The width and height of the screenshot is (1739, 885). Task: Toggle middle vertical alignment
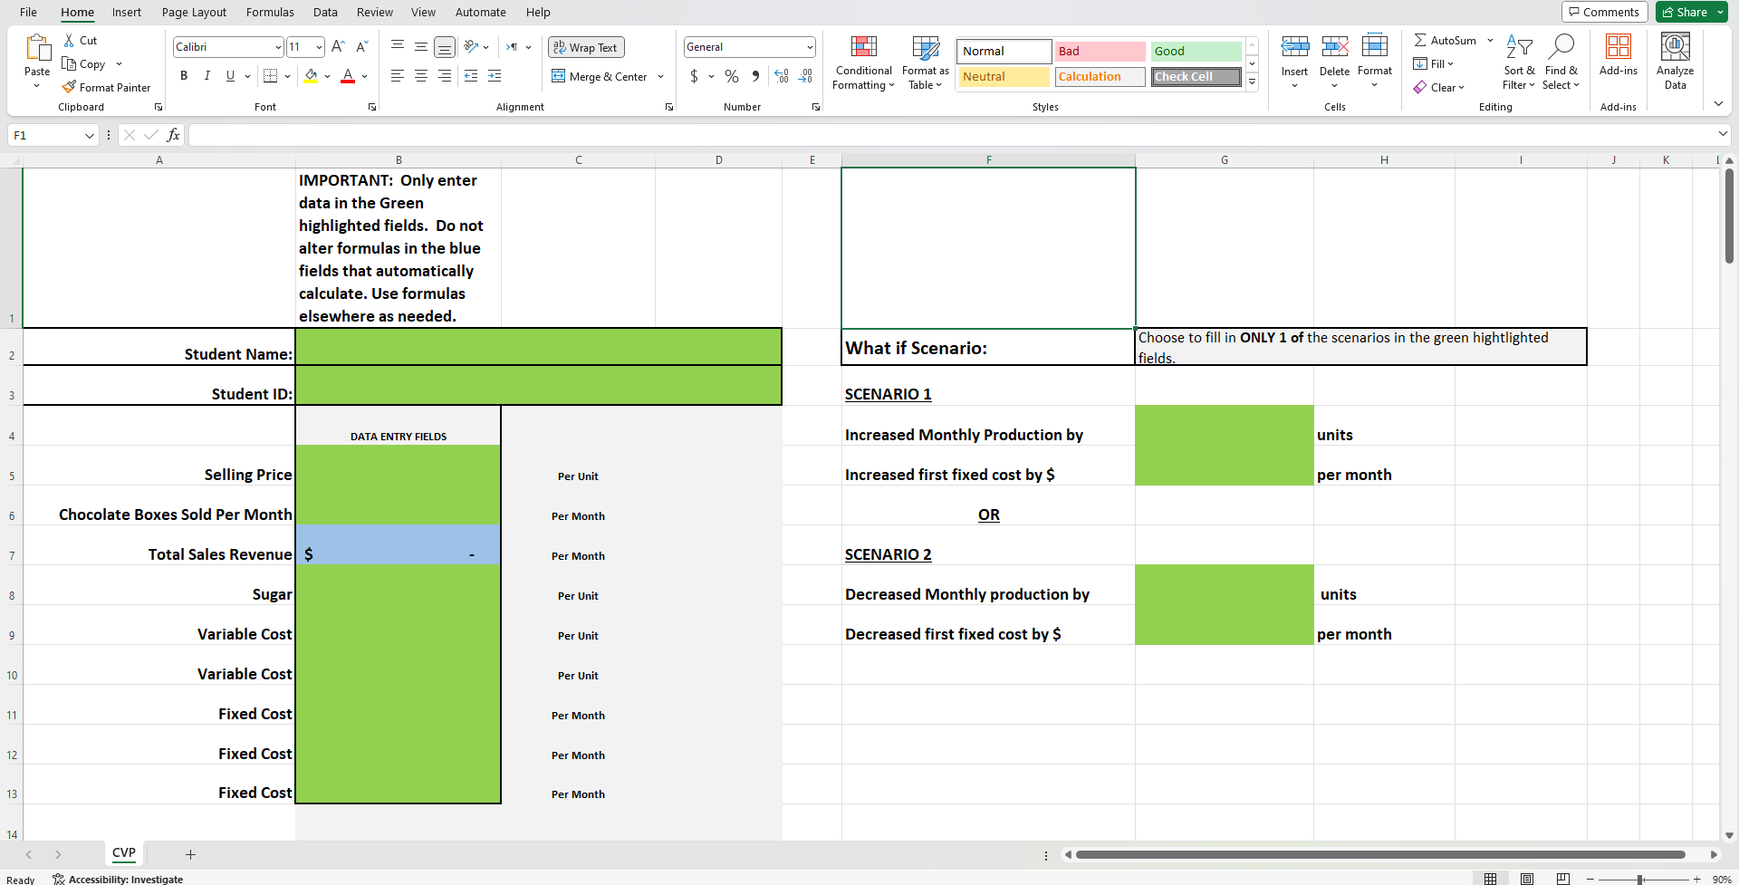(421, 47)
